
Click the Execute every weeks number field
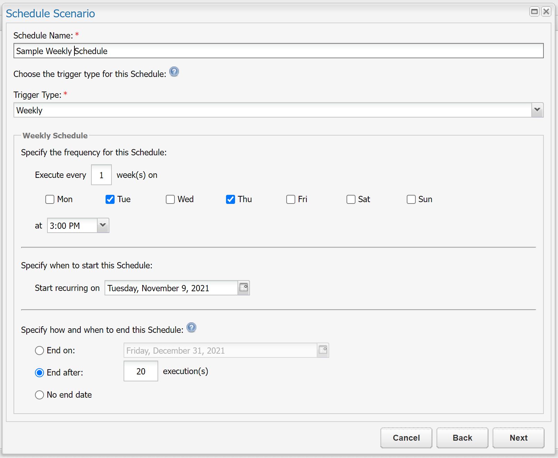pos(101,175)
